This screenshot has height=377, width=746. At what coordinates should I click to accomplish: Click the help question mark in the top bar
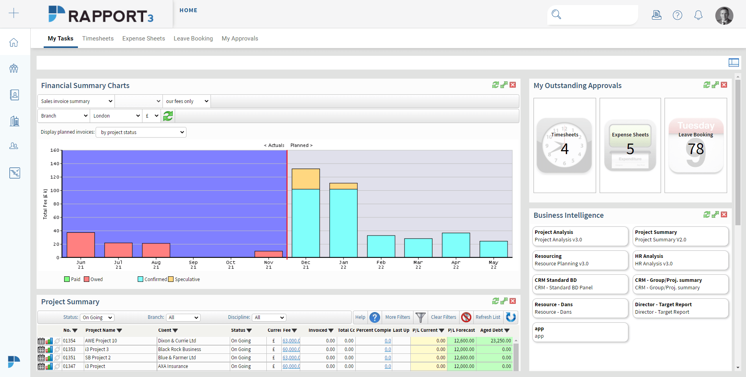tap(678, 15)
